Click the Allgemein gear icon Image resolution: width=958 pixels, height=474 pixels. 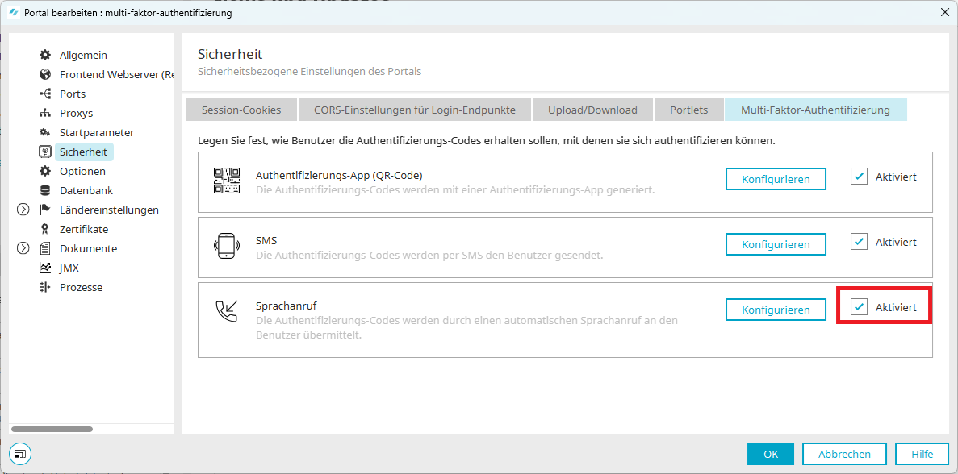pyautogui.click(x=45, y=55)
